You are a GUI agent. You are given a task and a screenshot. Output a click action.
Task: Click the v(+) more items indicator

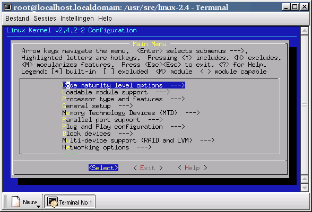point(70,154)
